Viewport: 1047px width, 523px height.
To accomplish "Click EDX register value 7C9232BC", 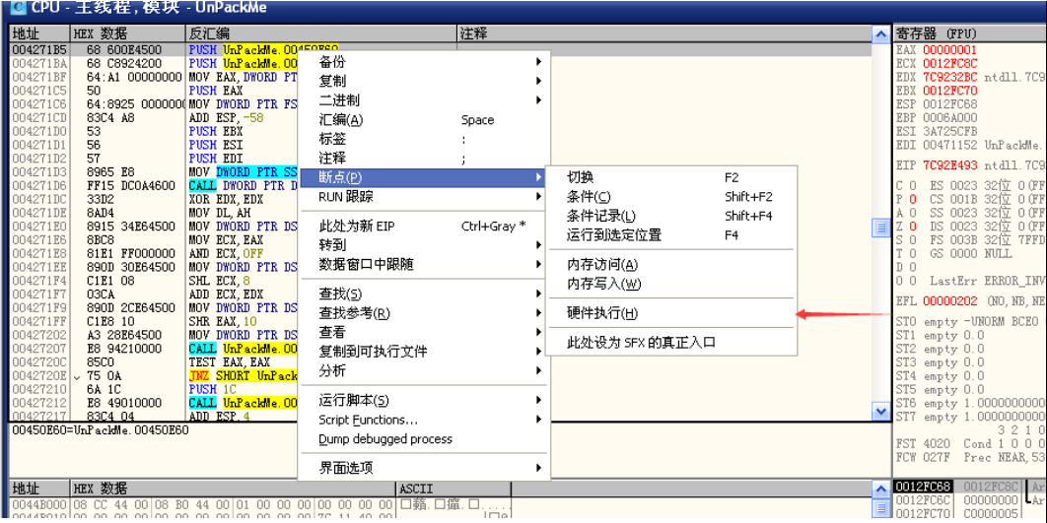I will pos(949,77).
